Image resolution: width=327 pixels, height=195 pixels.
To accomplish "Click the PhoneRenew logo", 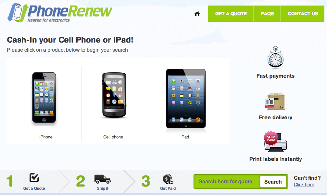I will [60, 13].
